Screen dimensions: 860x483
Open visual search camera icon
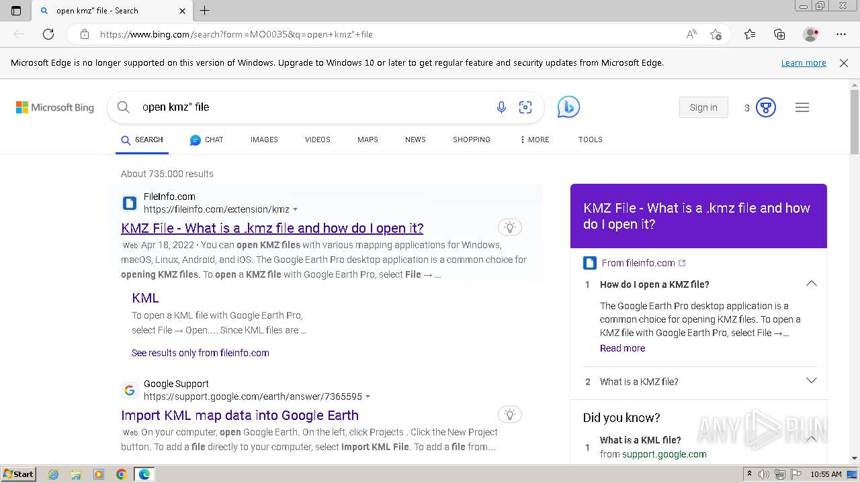coord(525,107)
